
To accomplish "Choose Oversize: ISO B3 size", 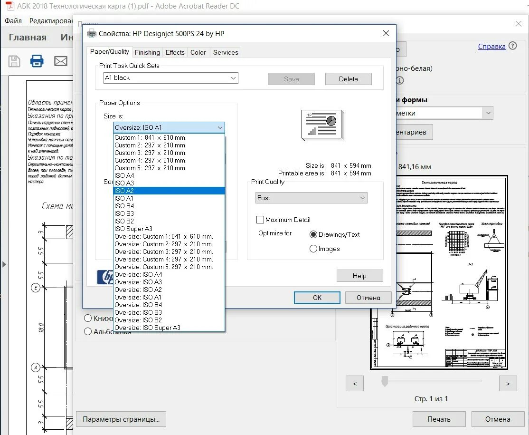I will [x=169, y=312].
